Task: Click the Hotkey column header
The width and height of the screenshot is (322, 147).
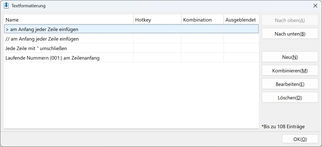Action: [x=157, y=20]
